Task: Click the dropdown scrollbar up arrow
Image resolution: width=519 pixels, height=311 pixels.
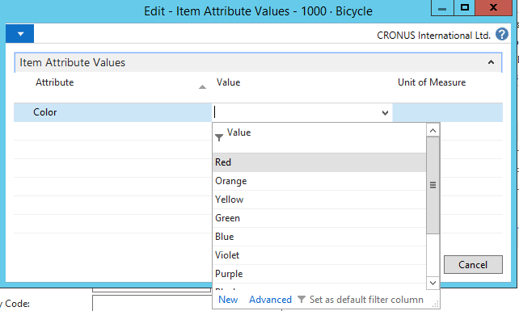Action: pos(432,130)
